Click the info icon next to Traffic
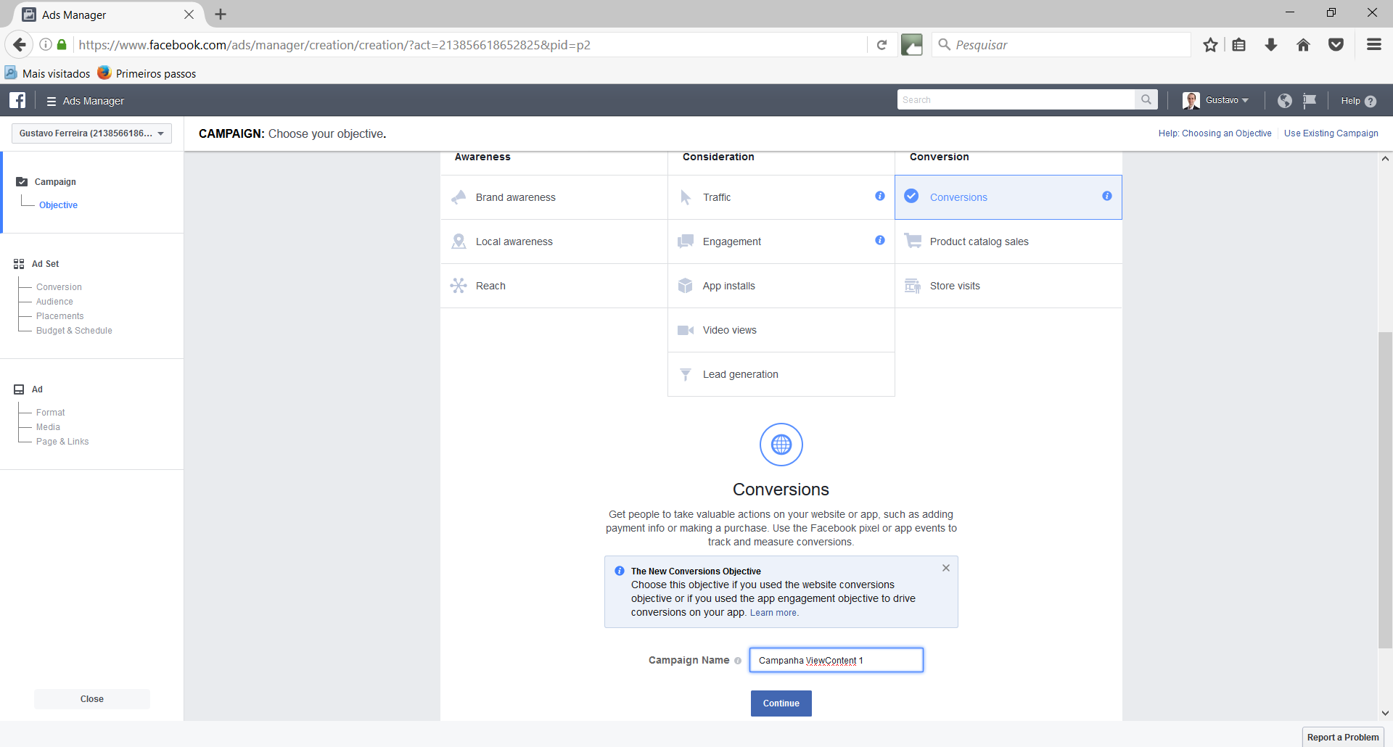This screenshot has height=747, width=1393. pos(879,196)
